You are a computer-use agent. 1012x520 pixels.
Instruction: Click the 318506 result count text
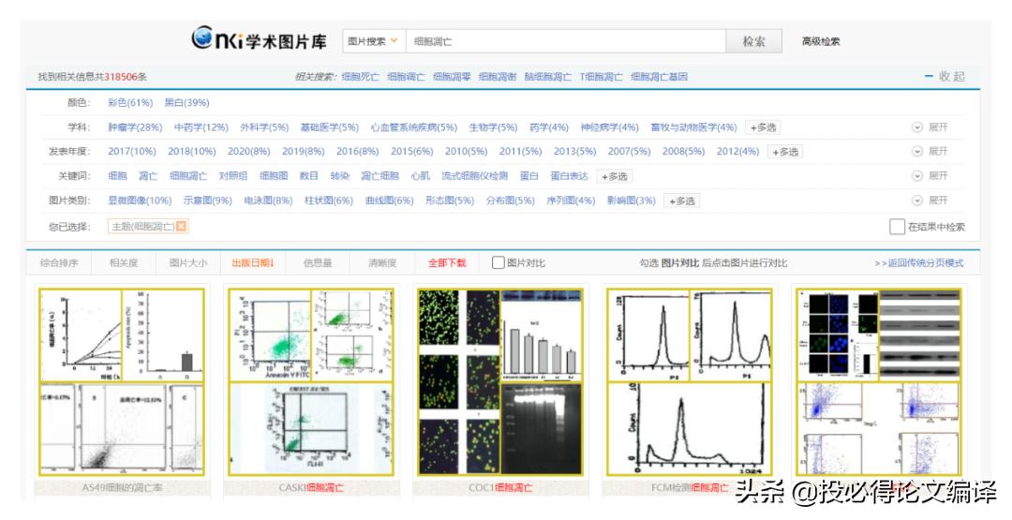pos(120,76)
